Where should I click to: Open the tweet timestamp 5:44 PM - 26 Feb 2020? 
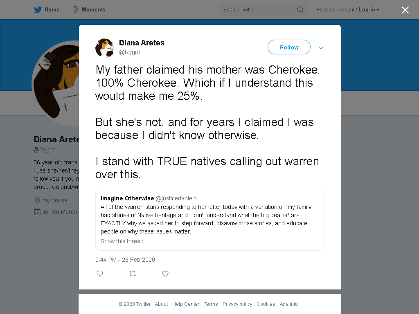tap(125, 260)
